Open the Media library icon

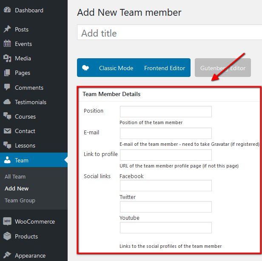tap(7, 58)
